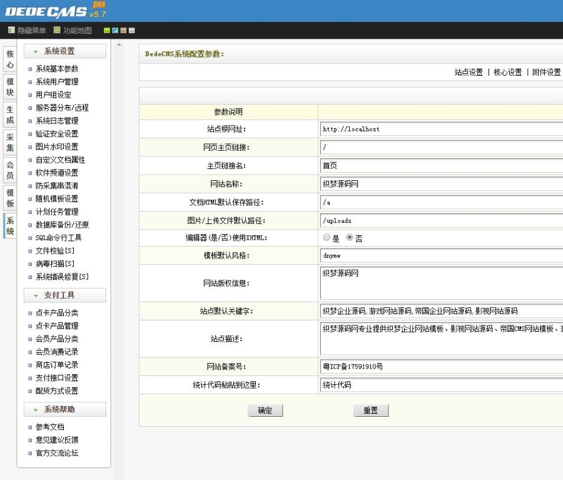Switch to the 采集 vertical tab
Viewport: 563px width, 480px height.
click(10, 142)
